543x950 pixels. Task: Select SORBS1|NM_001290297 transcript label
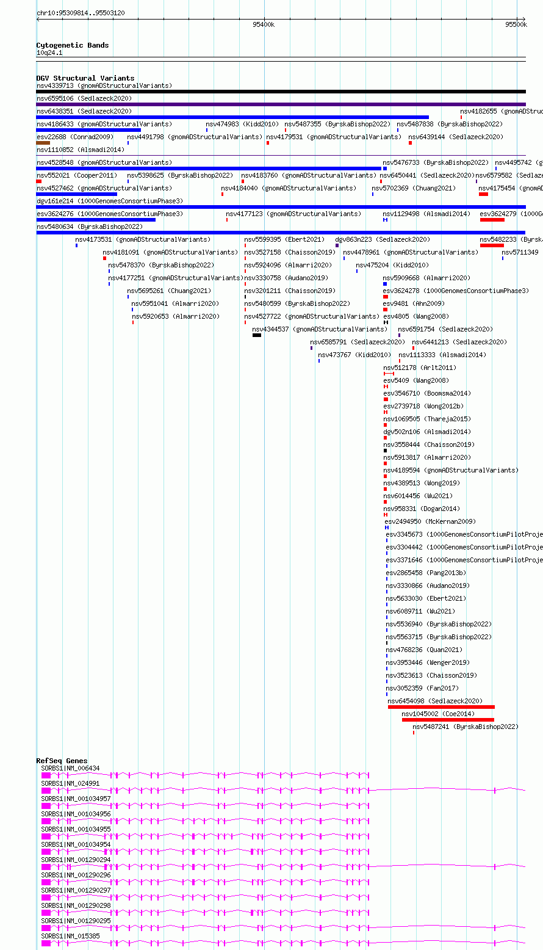pos(76,890)
